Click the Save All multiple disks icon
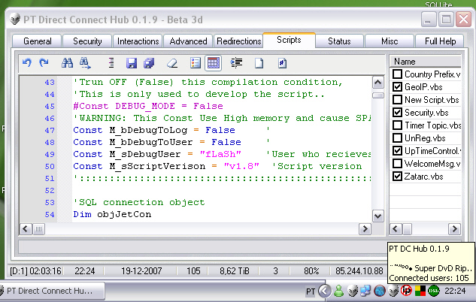This screenshot has height=302, width=476. pyautogui.click(x=149, y=63)
